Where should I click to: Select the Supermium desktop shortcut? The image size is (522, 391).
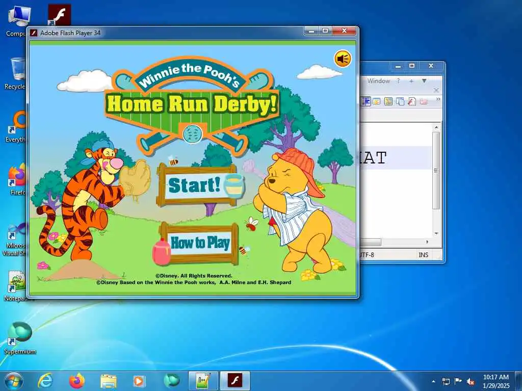coord(20,338)
